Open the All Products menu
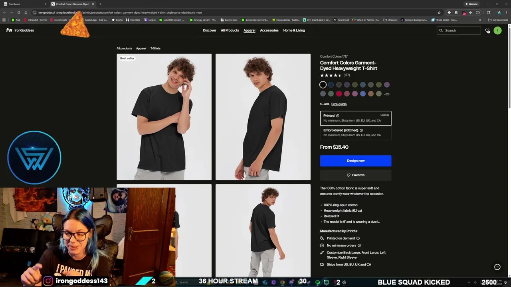Viewport: 511px width, 287px height. (230, 30)
